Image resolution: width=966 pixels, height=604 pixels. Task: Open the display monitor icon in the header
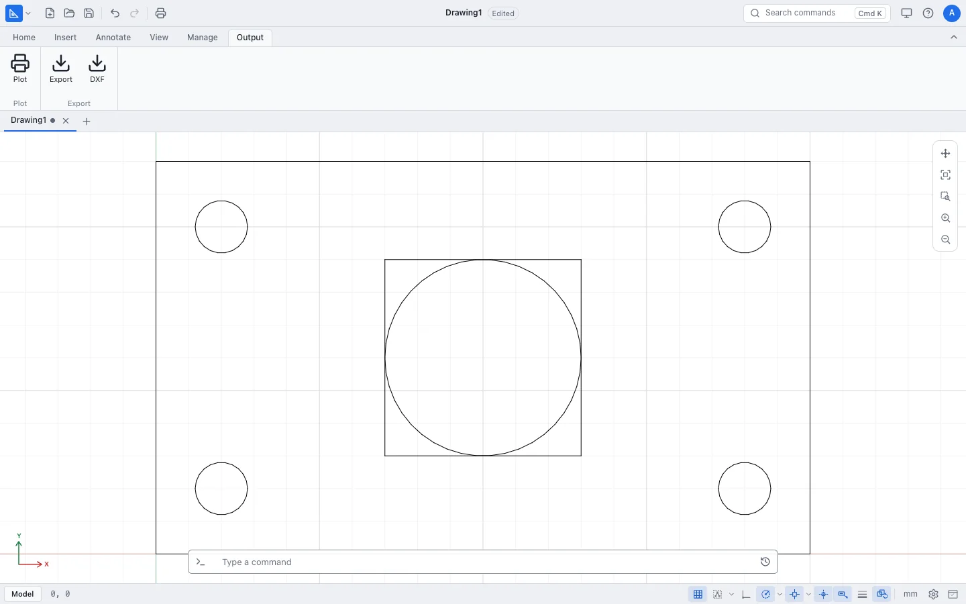(907, 13)
